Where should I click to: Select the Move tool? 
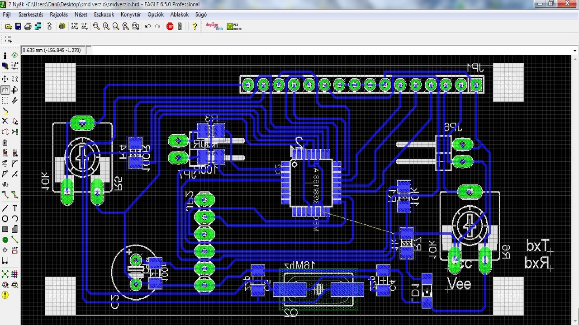(x=5, y=79)
